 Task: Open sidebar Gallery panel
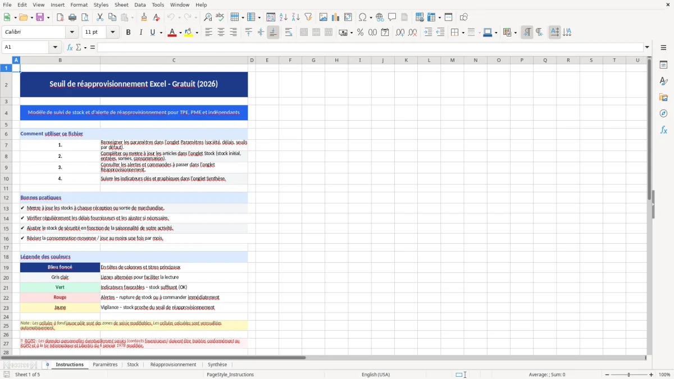point(663,98)
